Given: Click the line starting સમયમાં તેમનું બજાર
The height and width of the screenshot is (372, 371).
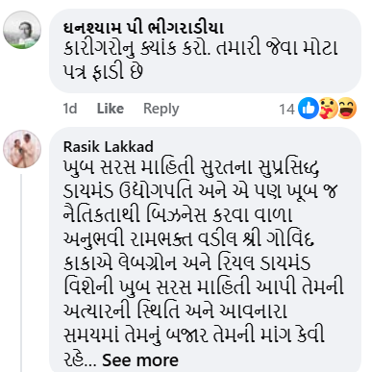Looking at the screenshot, I should [x=194, y=335].
